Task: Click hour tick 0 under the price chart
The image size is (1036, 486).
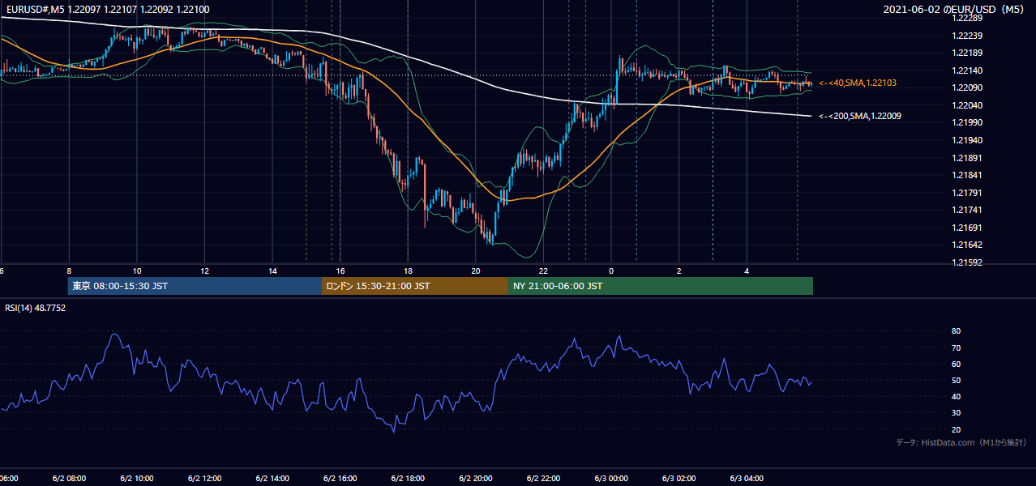Action: point(611,271)
